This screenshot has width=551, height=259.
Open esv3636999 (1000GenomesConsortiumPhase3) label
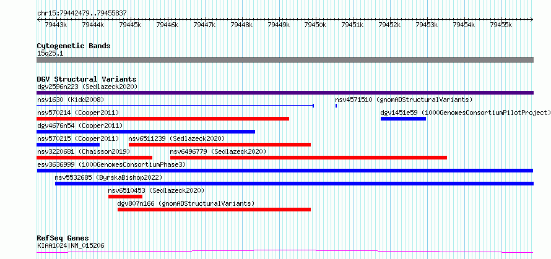(x=111, y=164)
